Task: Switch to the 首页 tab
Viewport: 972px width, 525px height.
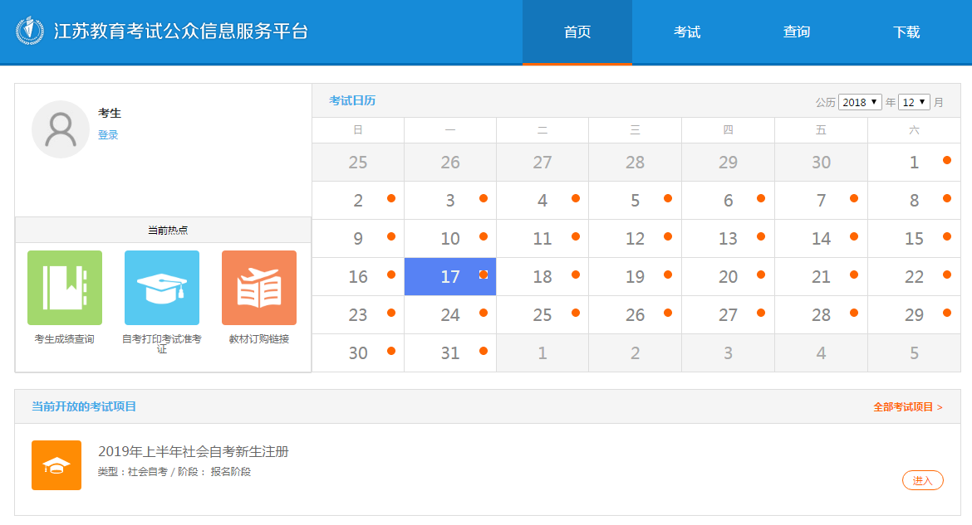Action: coord(577,32)
